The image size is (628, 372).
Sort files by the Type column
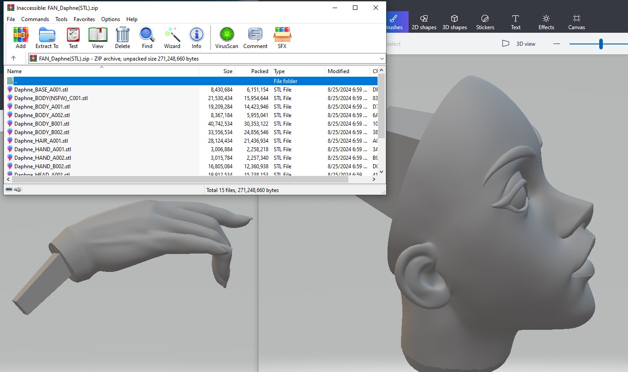(x=298, y=71)
